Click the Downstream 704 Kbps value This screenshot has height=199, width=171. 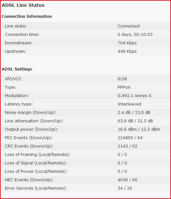[127, 43]
